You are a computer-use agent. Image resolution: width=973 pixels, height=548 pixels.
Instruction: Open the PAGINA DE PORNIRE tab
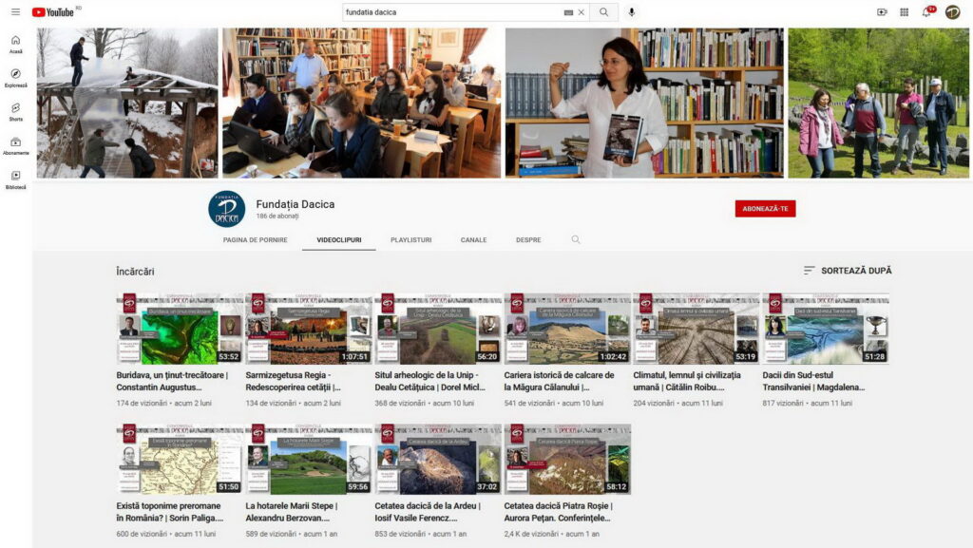point(255,240)
